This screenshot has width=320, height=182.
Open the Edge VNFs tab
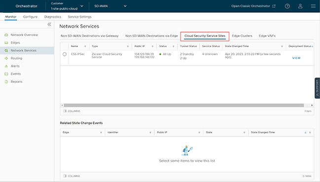[x=267, y=36]
